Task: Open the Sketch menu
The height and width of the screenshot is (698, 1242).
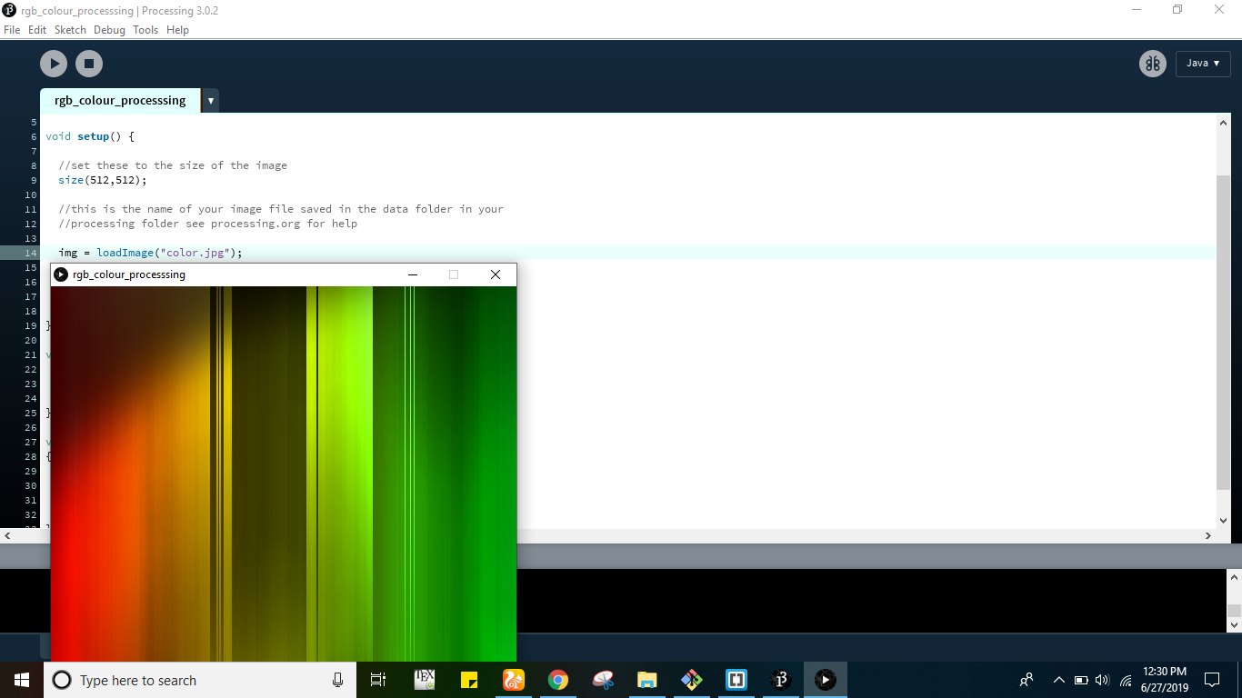Action: [70, 30]
